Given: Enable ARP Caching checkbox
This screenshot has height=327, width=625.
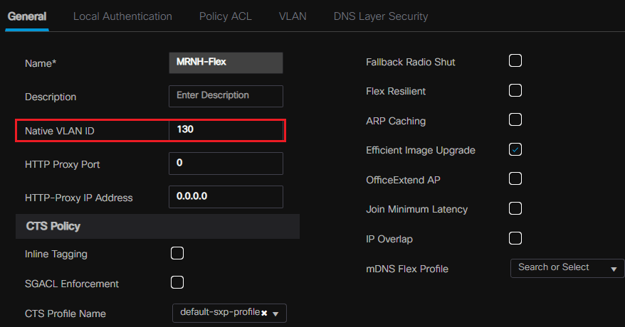Looking at the screenshot, I should point(515,120).
